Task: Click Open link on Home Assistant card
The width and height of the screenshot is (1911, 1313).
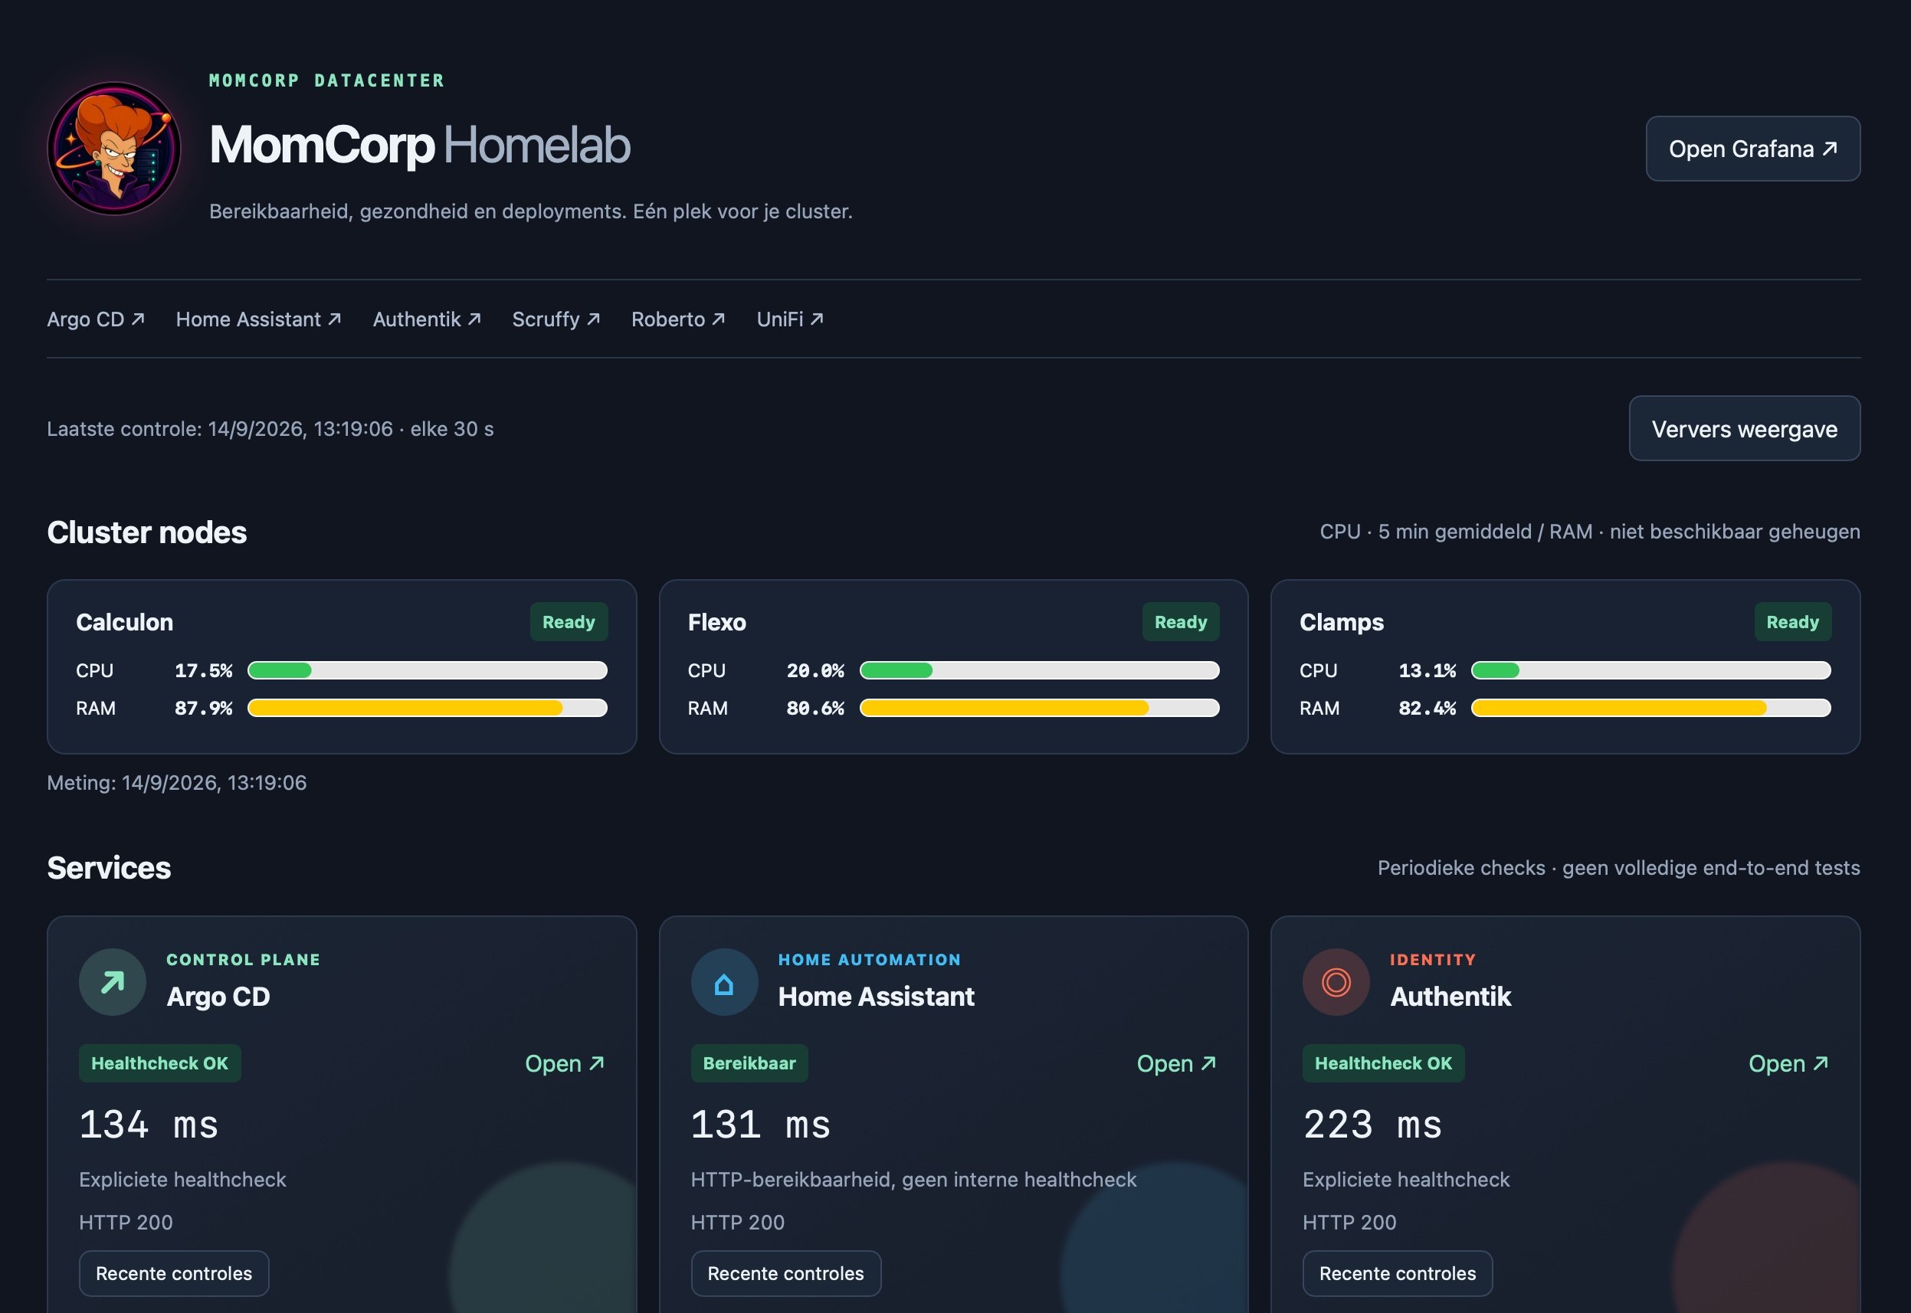Action: (1176, 1063)
